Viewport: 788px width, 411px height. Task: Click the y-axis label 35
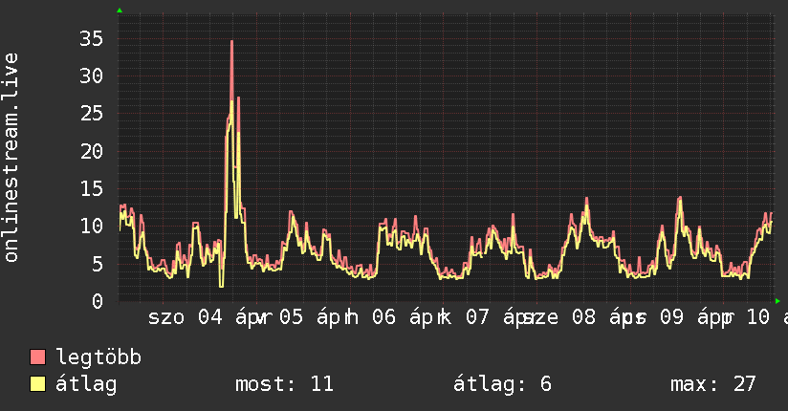[91, 38]
